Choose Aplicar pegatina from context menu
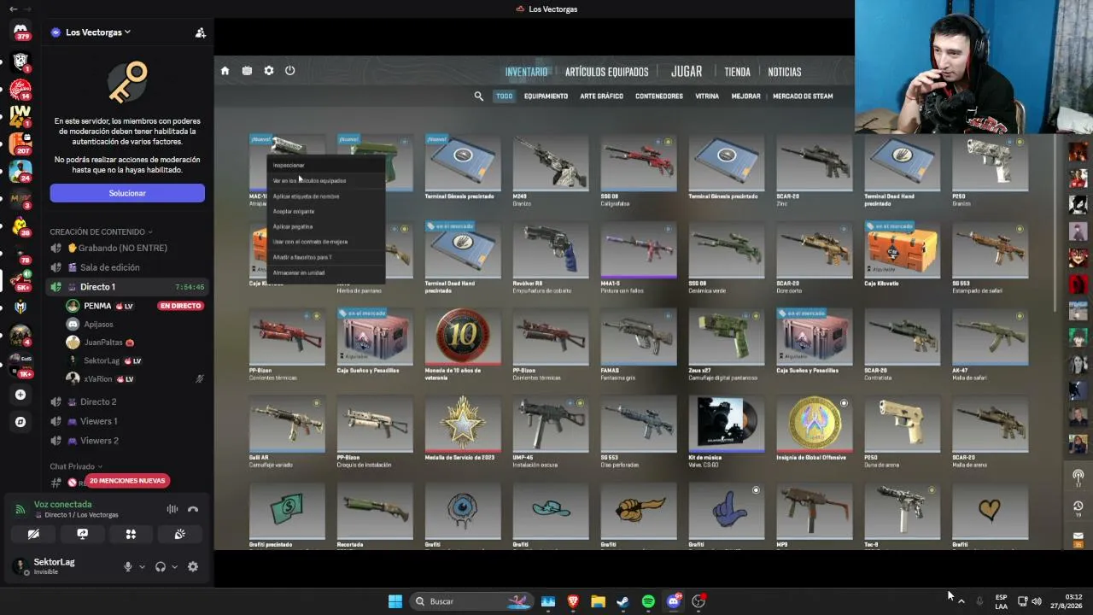Image resolution: width=1093 pixels, height=615 pixels. coord(326,226)
